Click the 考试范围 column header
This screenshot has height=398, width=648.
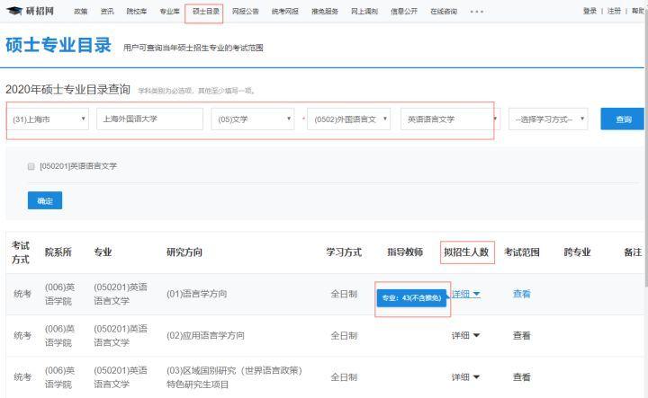tap(521, 252)
